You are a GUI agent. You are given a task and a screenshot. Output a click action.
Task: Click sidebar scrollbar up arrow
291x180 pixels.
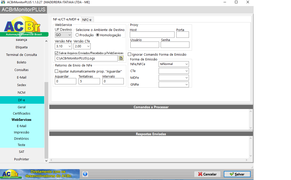click(46, 41)
